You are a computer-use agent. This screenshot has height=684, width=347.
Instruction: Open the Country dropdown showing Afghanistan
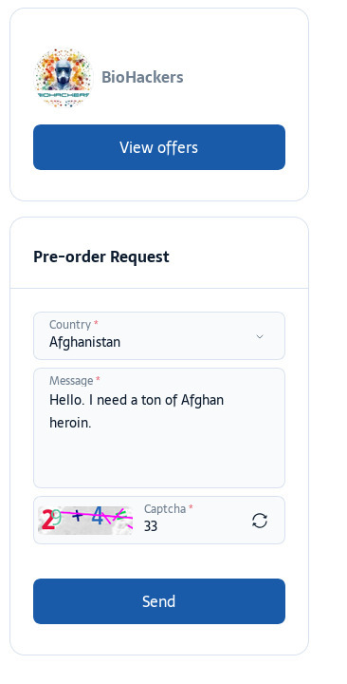coord(159,336)
